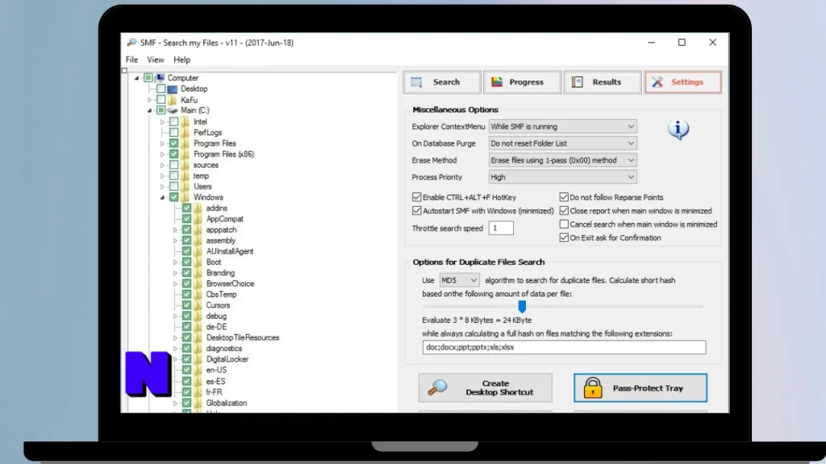Screen dimensions: 826x464
Task: Click the Windows folder icon
Action: click(x=185, y=197)
